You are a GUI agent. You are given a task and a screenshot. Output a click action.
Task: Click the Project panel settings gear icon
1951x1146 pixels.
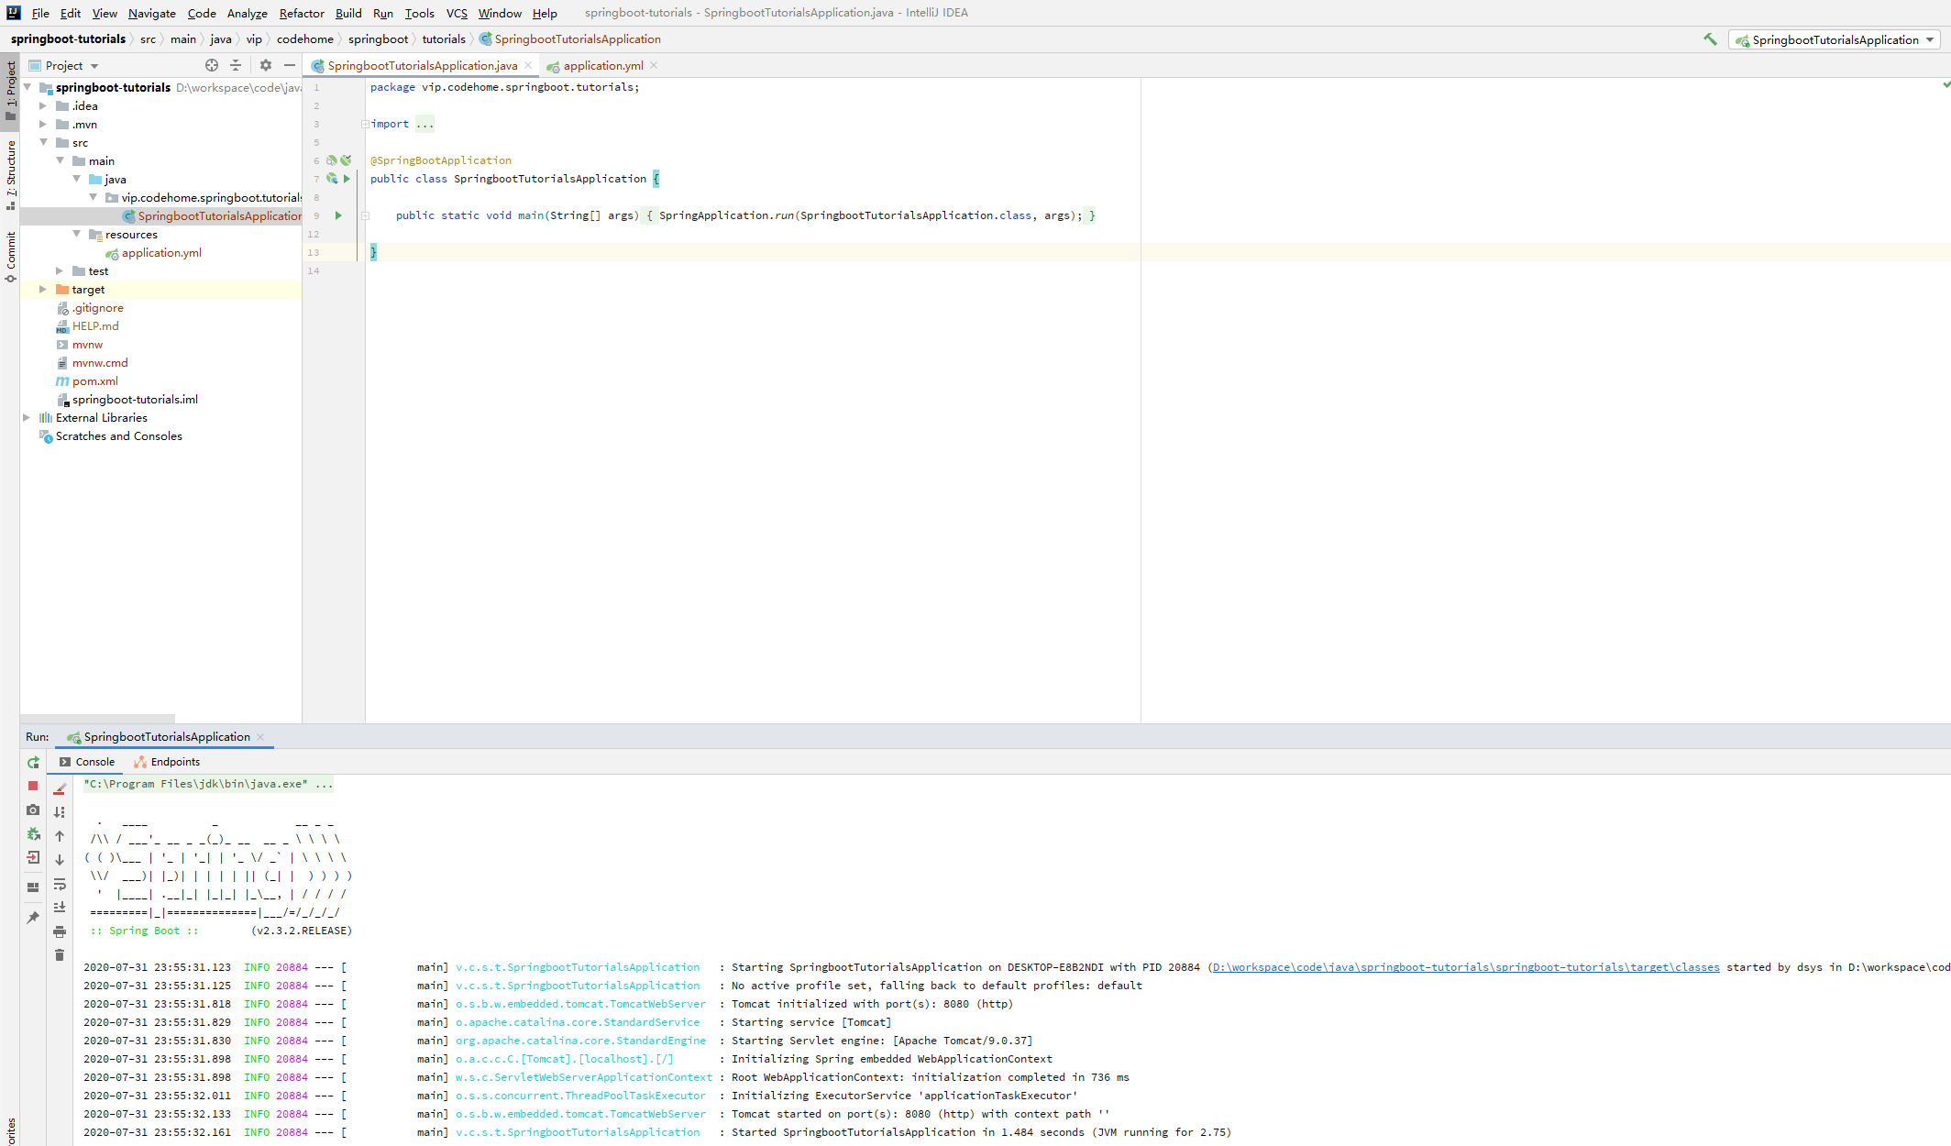pos(266,65)
